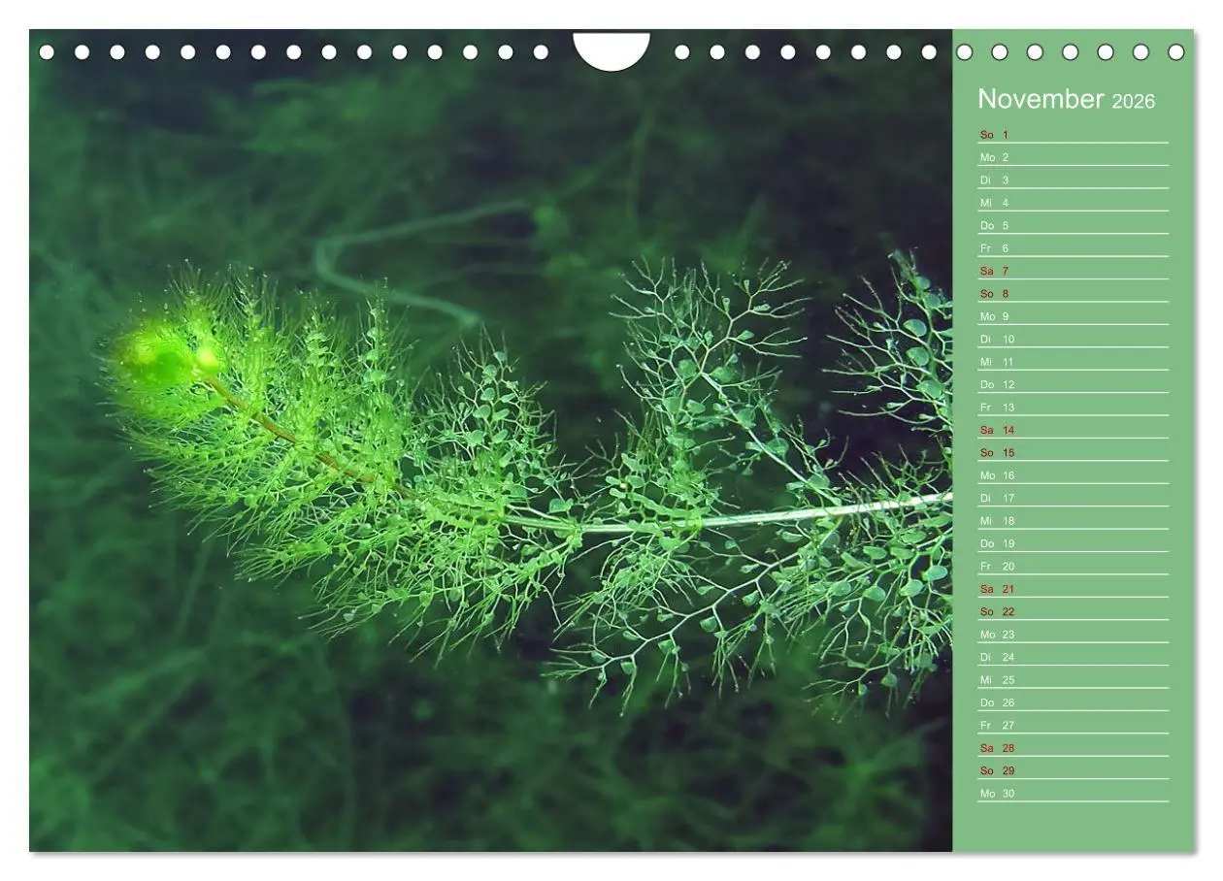Click the November 2026 month heading

pos(1066,99)
